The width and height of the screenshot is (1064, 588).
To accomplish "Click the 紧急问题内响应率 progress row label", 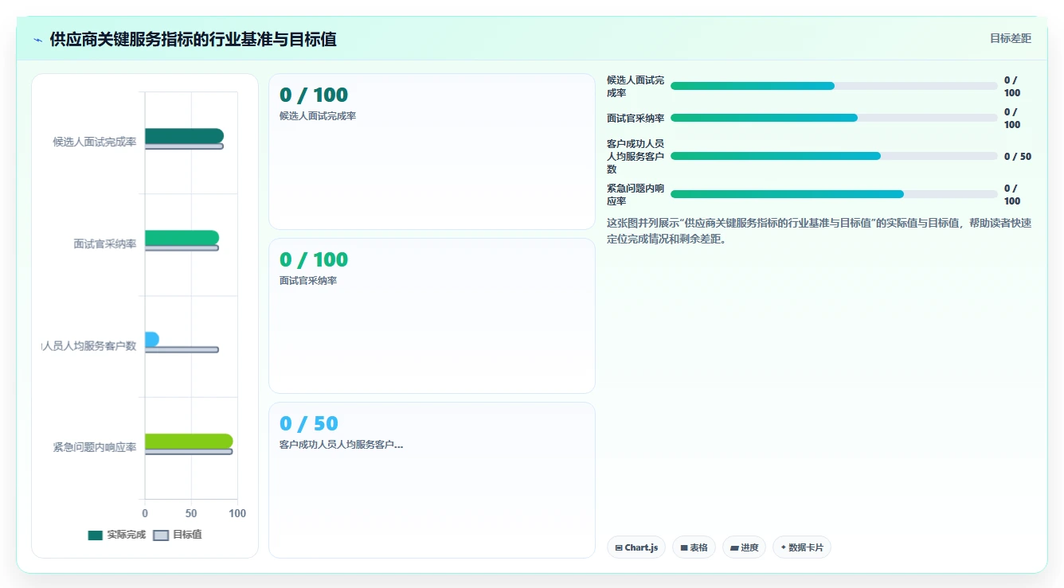I will [636, 195].
